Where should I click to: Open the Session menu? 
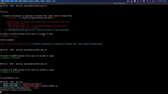25,1
